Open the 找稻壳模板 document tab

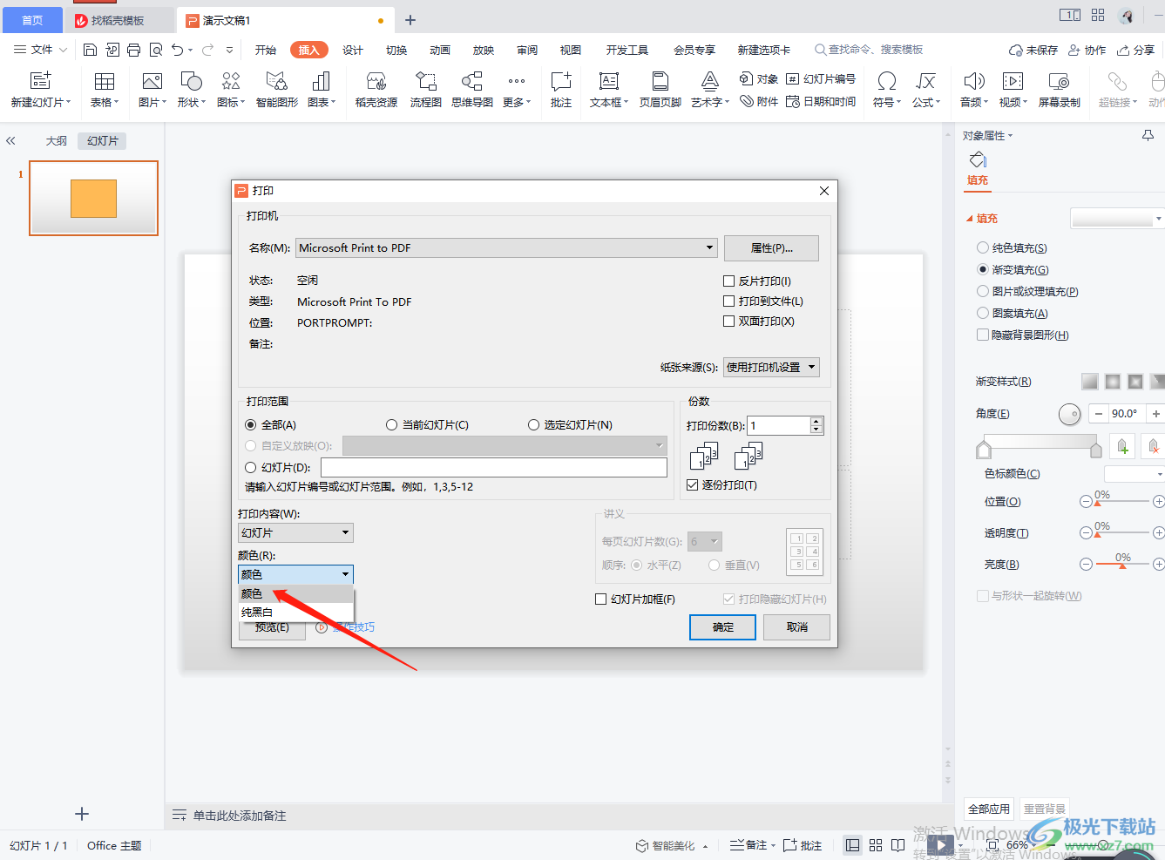pos(118,20)
